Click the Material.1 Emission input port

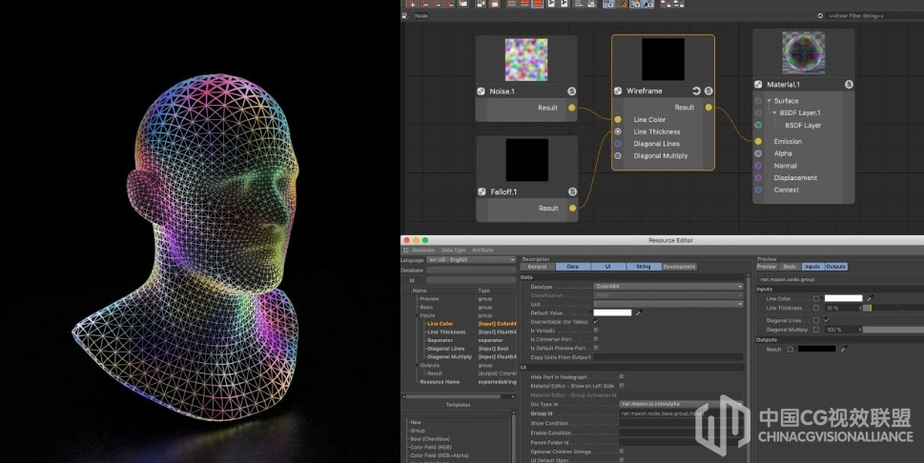758,141
